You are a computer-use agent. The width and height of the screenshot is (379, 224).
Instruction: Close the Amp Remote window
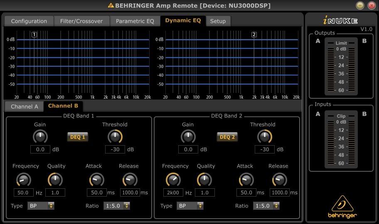click(x=372, y=5)
